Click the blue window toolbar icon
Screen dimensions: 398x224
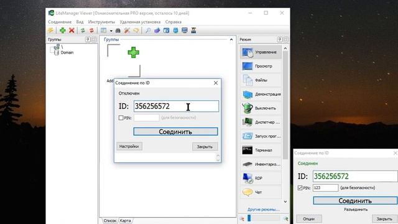166,30
